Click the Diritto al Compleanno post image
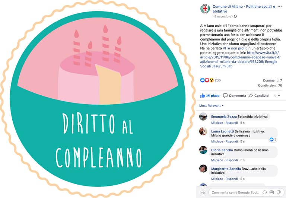Image resolution: width=286 pixels, height=198 pixels. coord(98,99)
